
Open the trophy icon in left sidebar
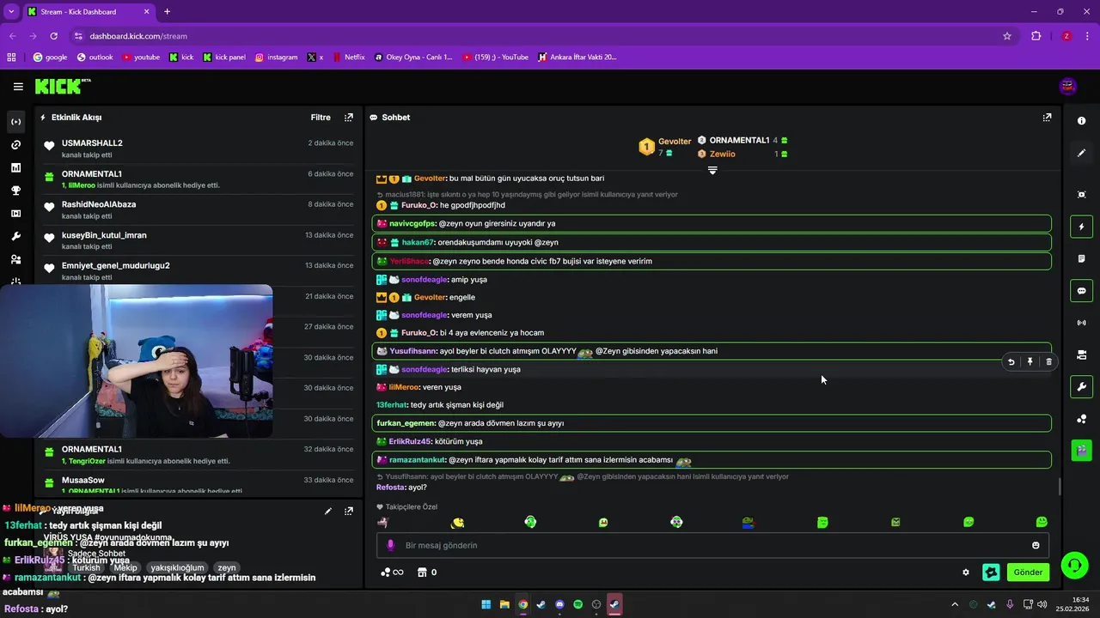click(15, 191)
